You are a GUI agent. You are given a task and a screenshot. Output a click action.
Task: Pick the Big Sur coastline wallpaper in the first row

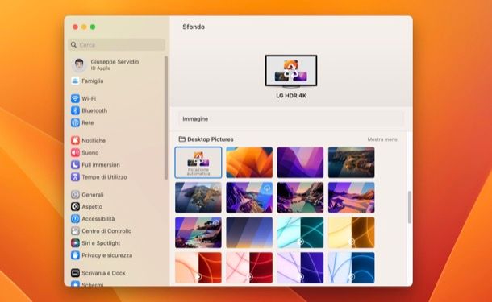pyautogui.click(x=351, y=163)
